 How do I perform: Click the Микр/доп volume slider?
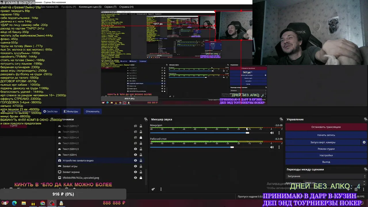click(x=209, y=133)
